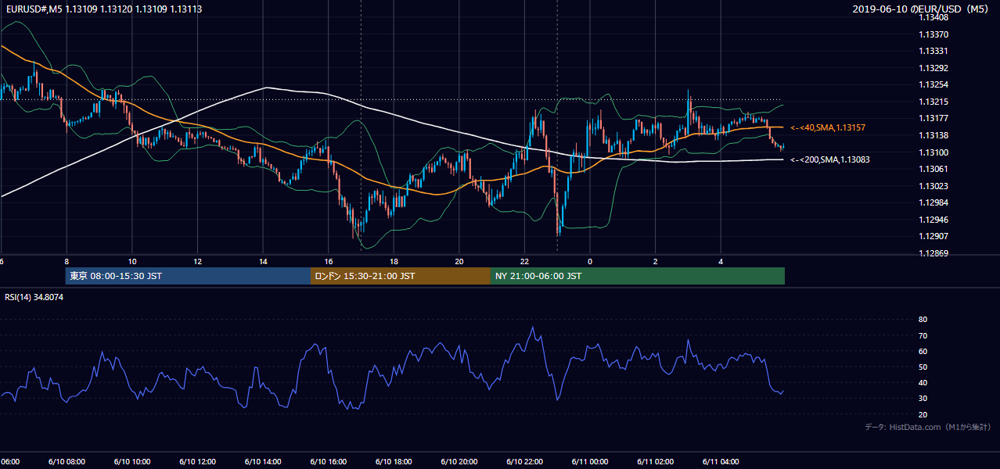Select the NY 21:00-06:00 JST session bar
Image resolution: width=1000 pixels, height=469 pixels.
(x=638, y=276)
